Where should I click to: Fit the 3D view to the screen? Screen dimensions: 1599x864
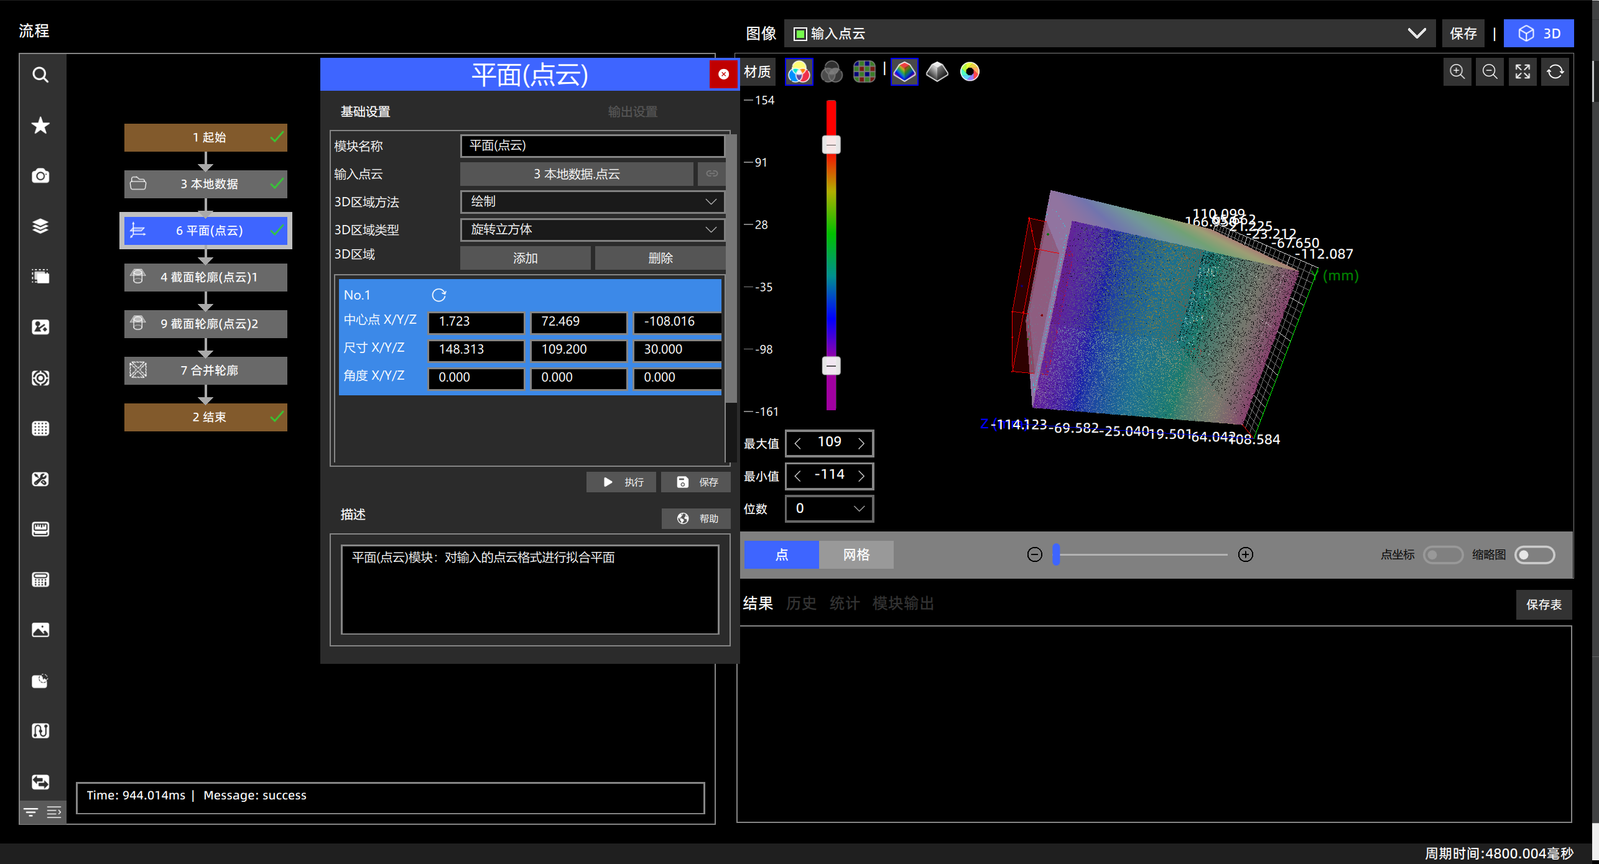click(x=1523, y=71)
